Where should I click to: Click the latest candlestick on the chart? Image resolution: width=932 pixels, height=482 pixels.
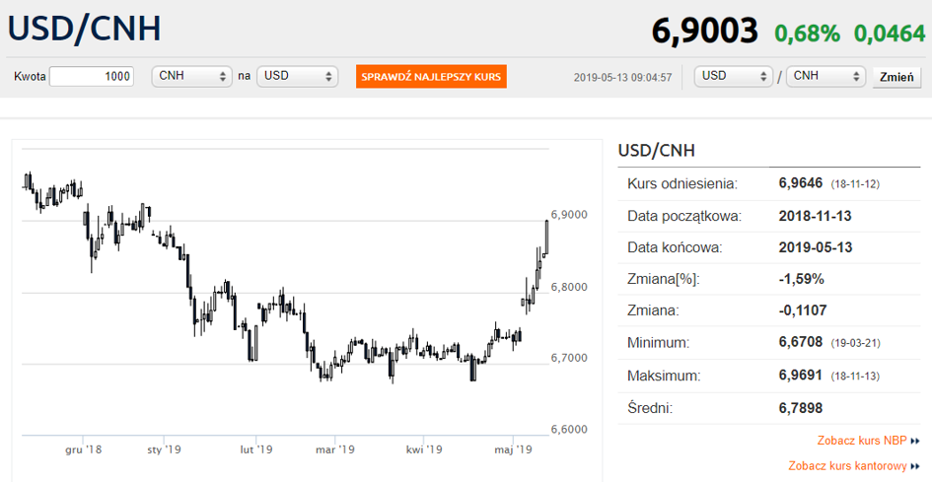coord(545,238)
